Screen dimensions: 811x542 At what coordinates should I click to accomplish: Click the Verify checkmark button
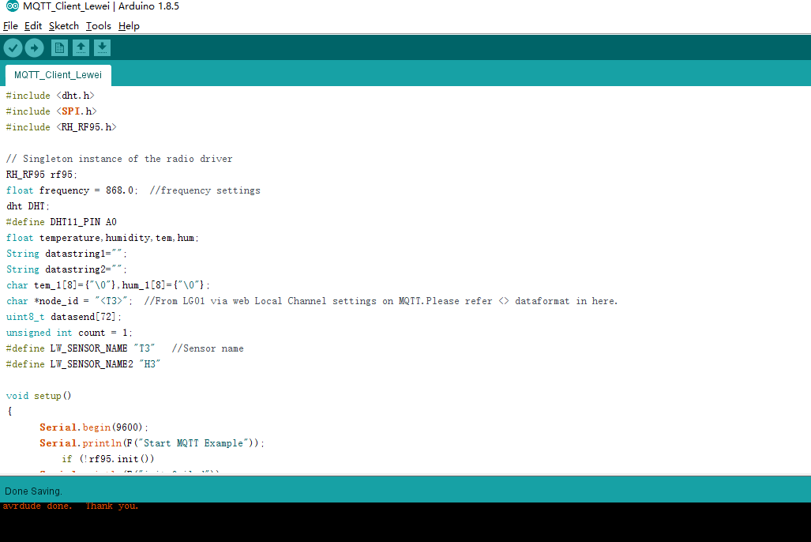(x=13, y=48)
